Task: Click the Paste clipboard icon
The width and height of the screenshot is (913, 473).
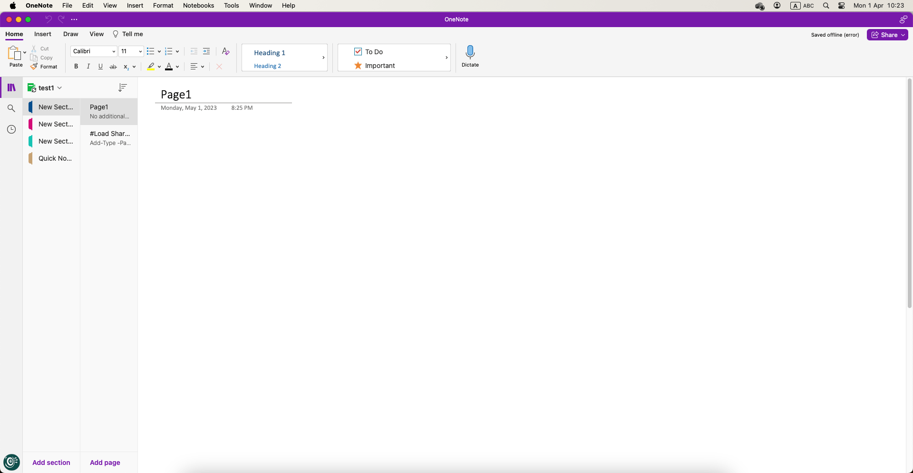Action: (14, 53)
